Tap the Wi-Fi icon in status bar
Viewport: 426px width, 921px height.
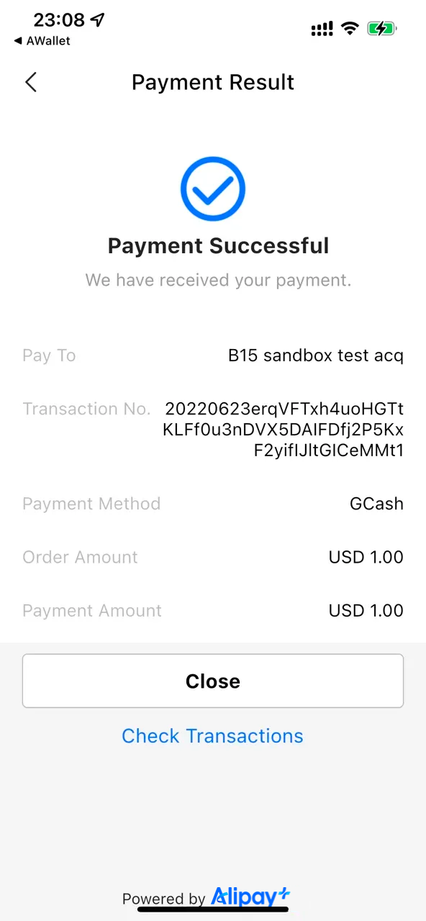[350, 29]
